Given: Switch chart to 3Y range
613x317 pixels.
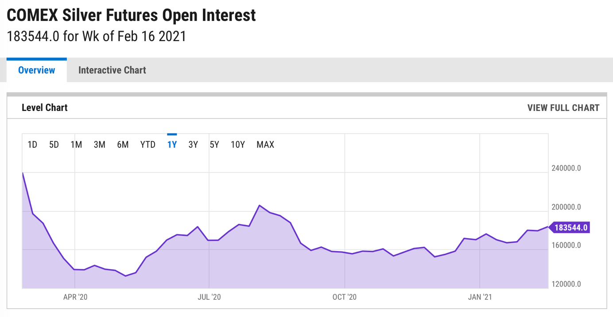Looking at the screenshot, I should coord(193,145).
